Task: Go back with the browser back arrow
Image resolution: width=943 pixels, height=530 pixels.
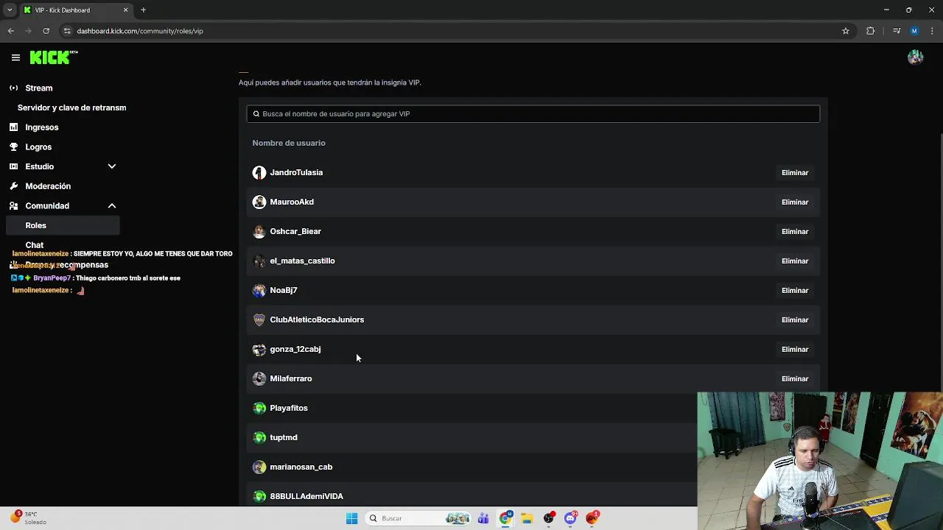Action: coord(10,31)
